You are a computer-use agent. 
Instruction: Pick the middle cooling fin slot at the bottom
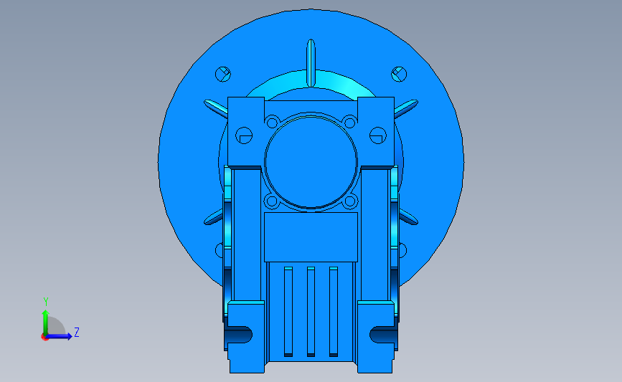[311, 312]
